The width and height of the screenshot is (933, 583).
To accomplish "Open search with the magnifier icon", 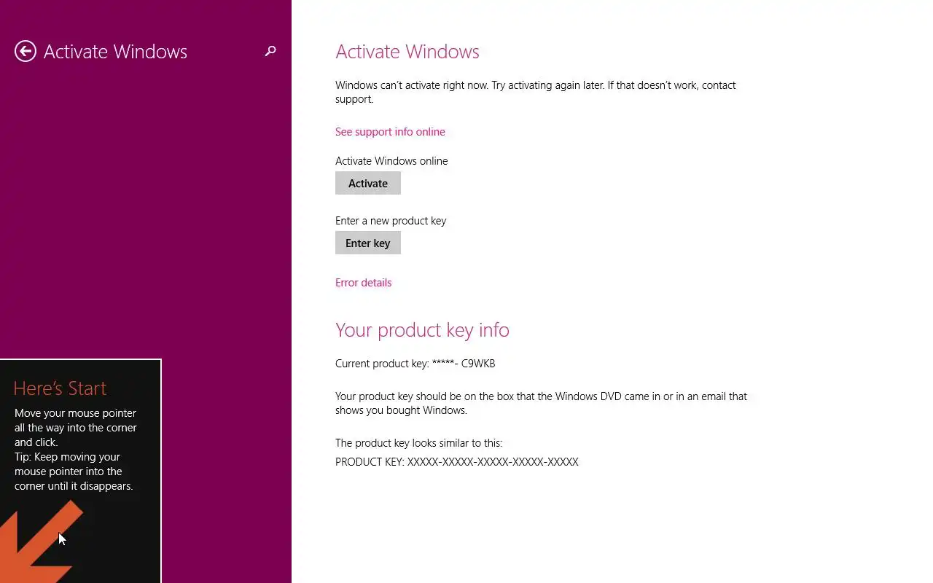I will [270, 51].
